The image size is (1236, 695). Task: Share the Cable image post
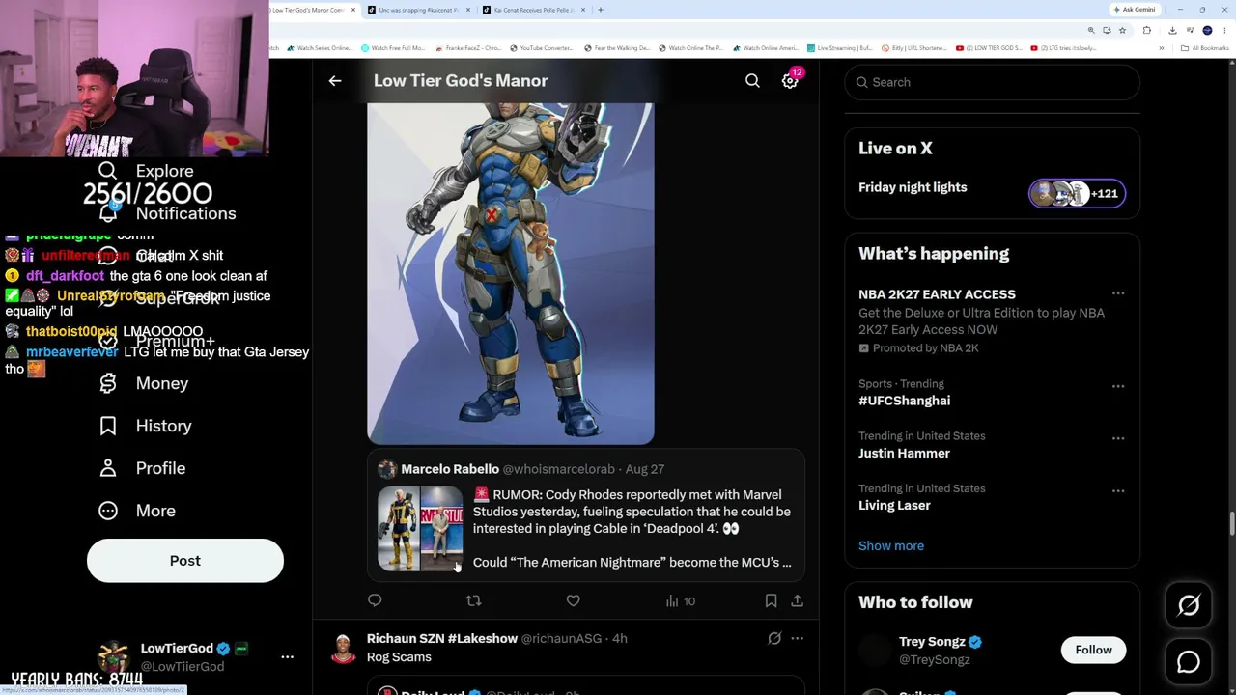coord(797,600)
